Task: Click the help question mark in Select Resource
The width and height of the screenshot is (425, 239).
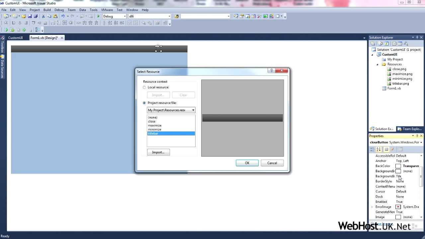Action: tap(272, 70)
